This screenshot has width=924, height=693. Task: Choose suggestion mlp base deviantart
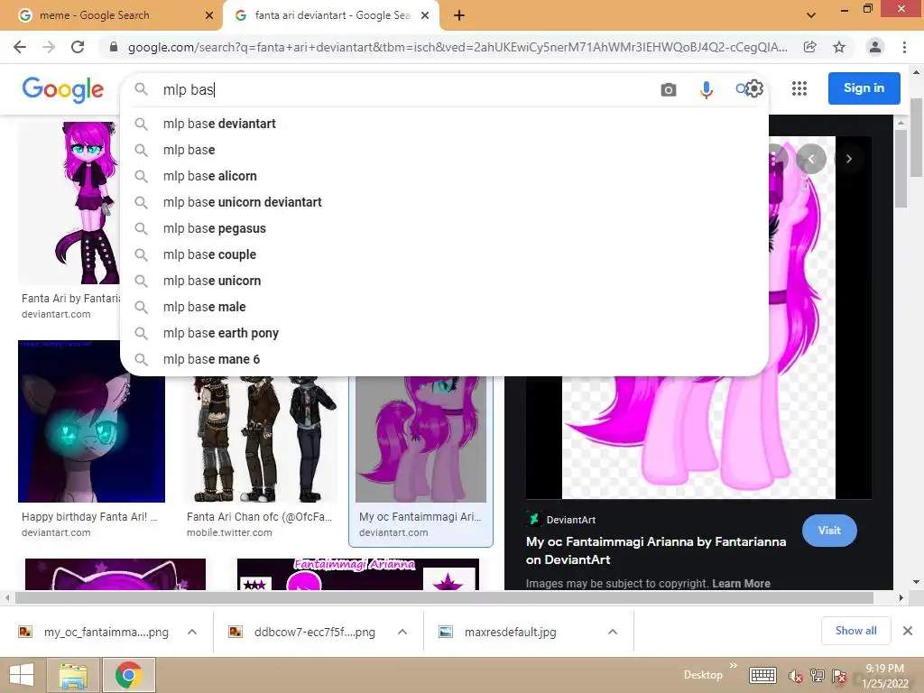pos(444,124)
